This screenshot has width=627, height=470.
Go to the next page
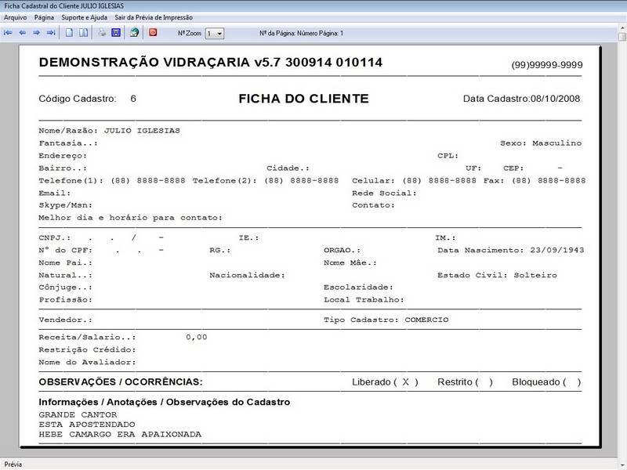[38, 32]
